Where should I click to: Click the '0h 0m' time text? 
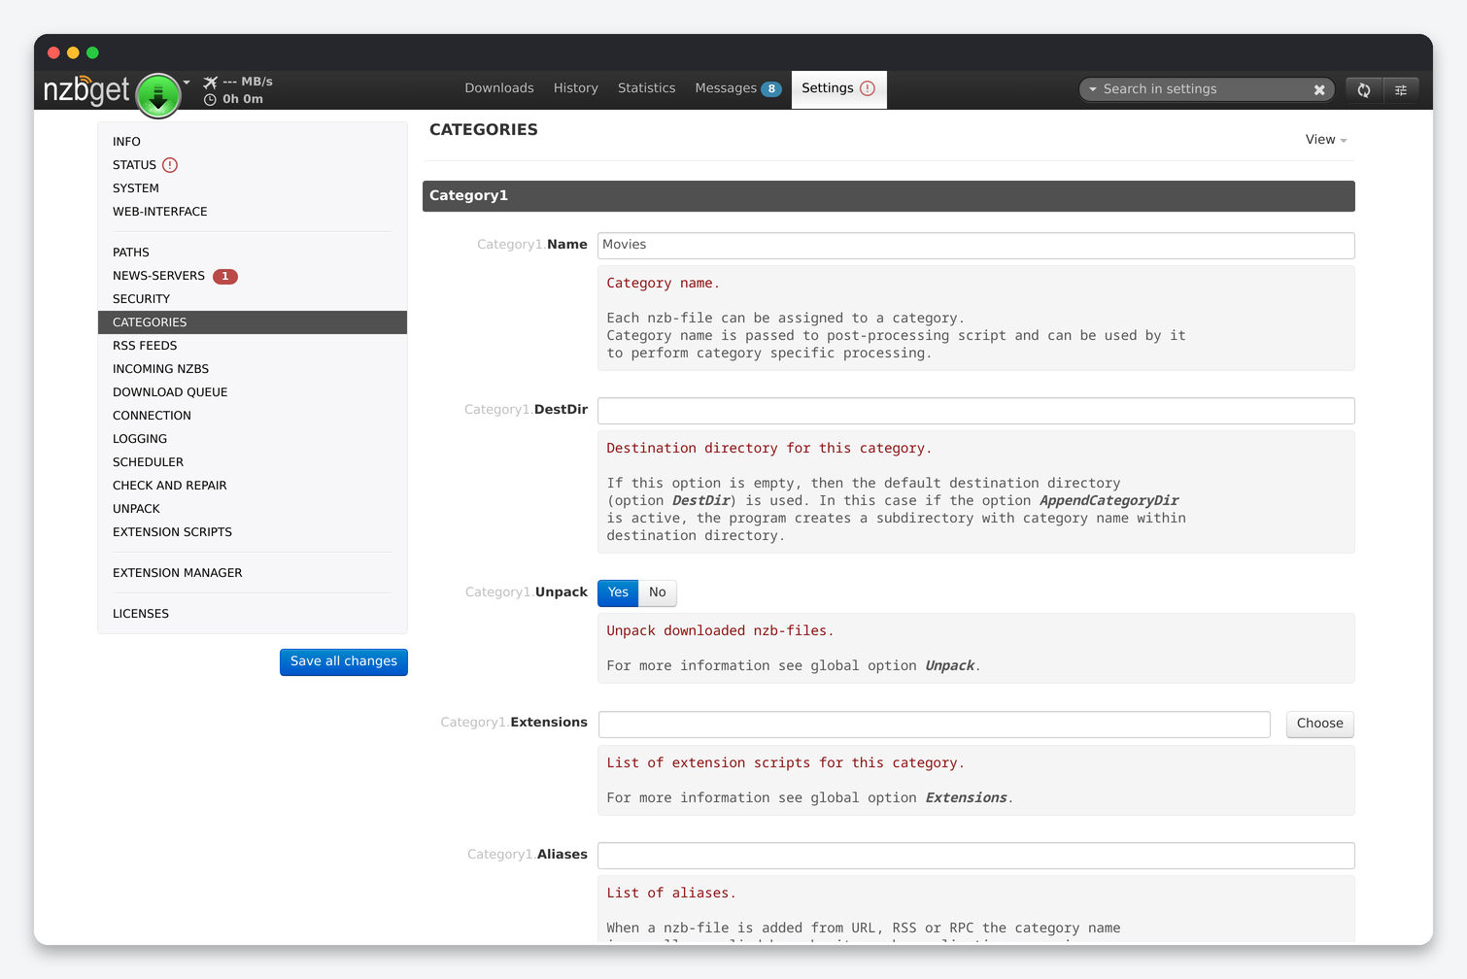coord(243,99)
